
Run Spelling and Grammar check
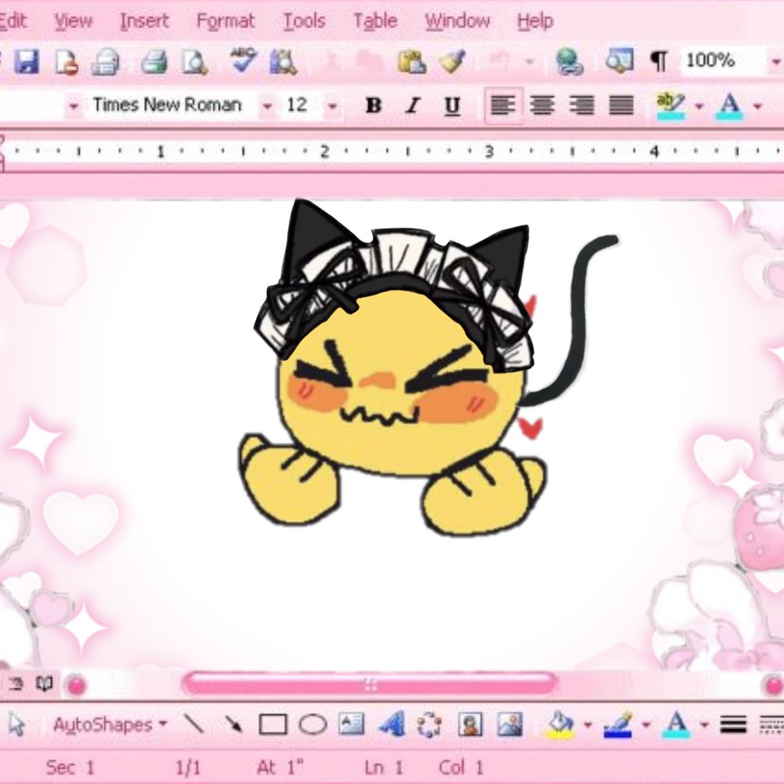point(243,60)
